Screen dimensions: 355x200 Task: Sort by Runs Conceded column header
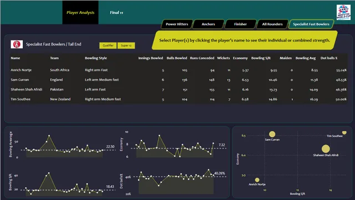(202, 58)
